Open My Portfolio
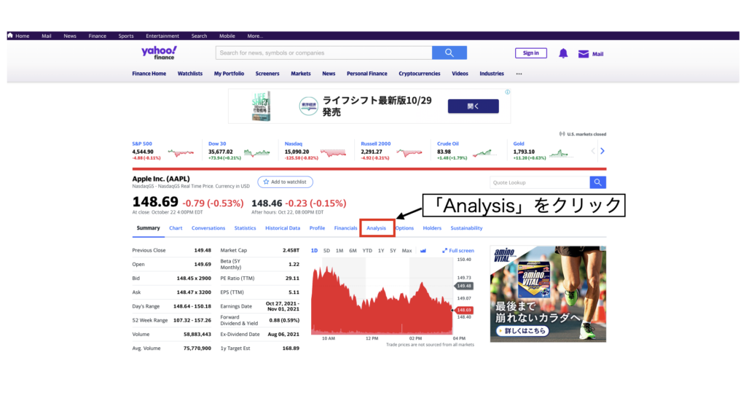 pos(229,74)
